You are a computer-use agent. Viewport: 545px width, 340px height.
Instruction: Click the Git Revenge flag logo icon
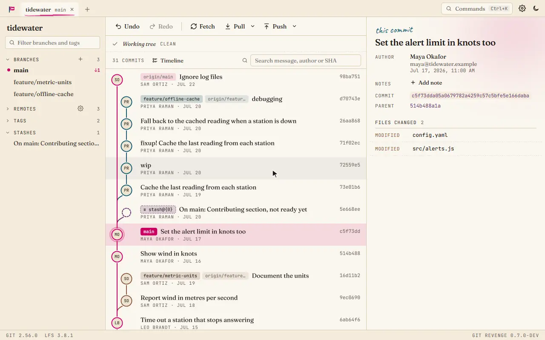tap(12, 9)
